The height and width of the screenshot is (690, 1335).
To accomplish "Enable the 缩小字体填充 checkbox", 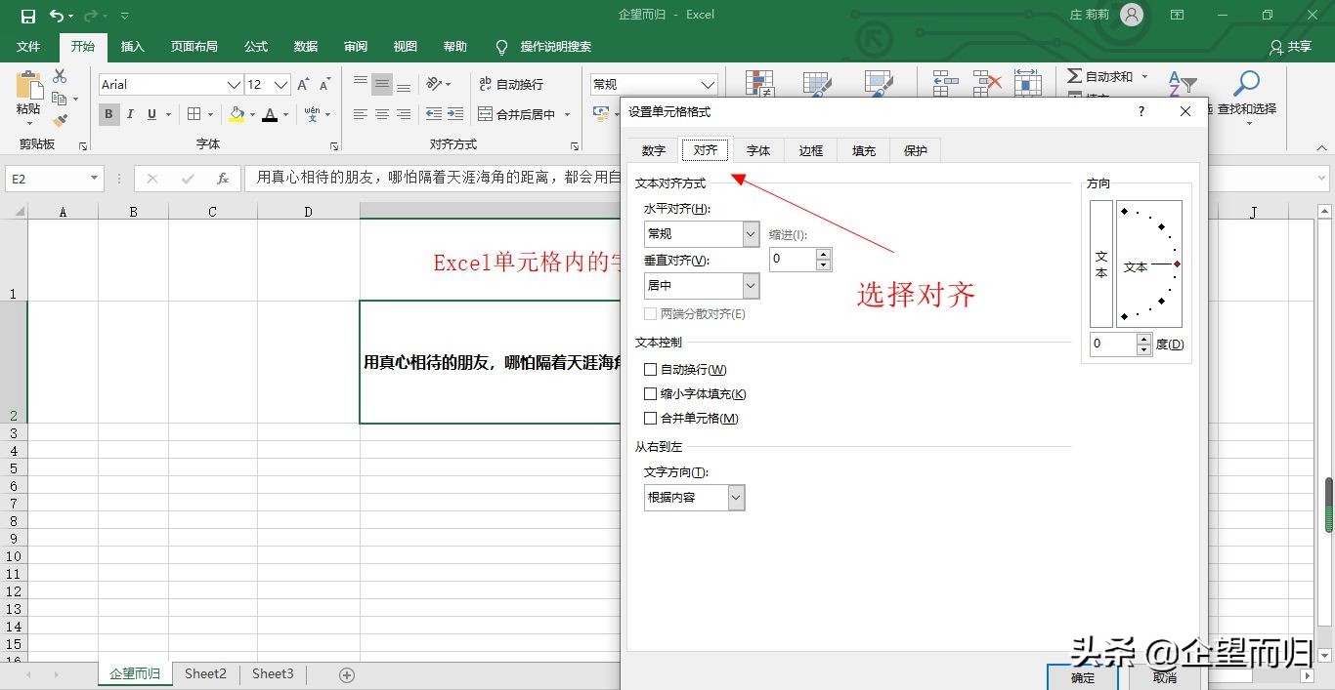I will click(x=651, y=393).
